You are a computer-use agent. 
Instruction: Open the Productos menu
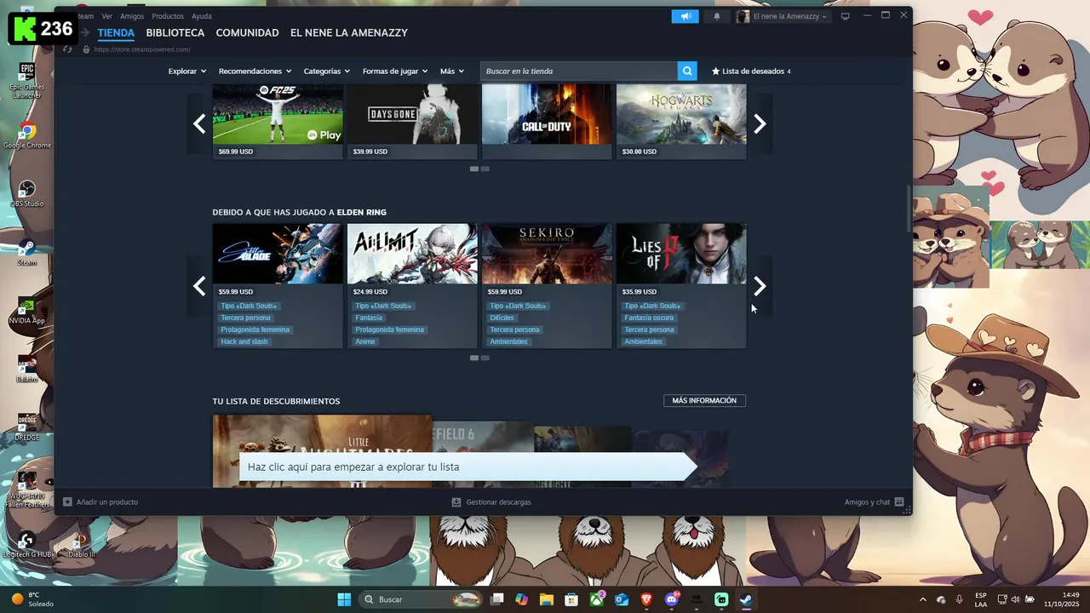coord(168,16)
